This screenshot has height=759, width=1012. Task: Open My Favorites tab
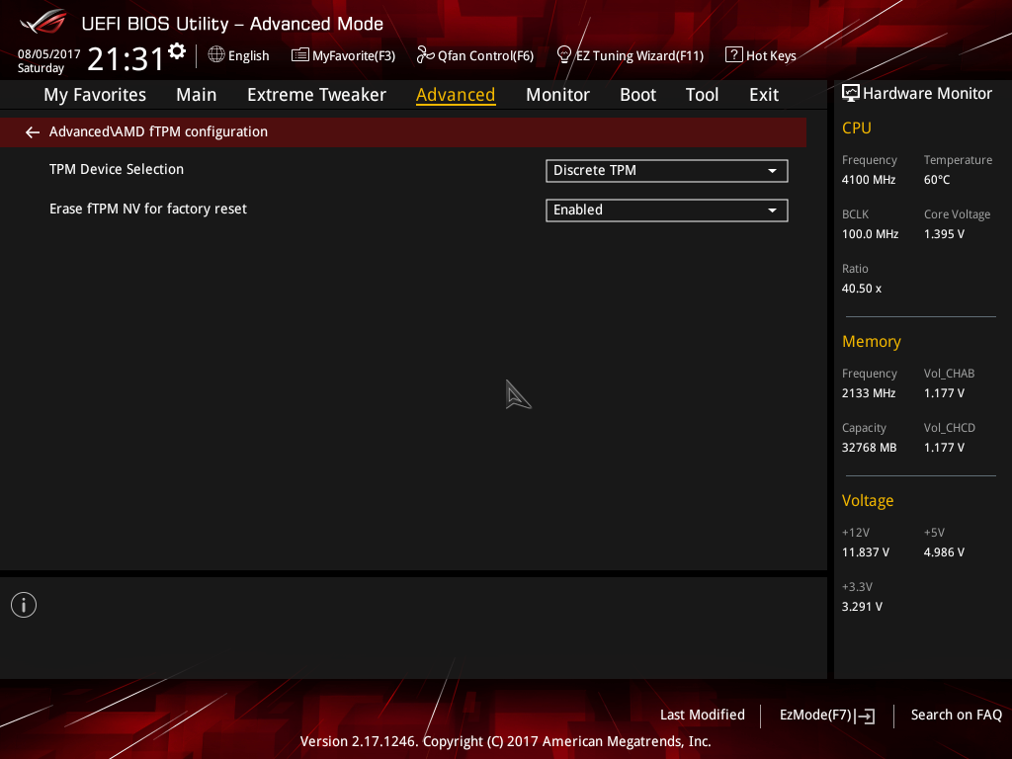[x=95, y=95]
